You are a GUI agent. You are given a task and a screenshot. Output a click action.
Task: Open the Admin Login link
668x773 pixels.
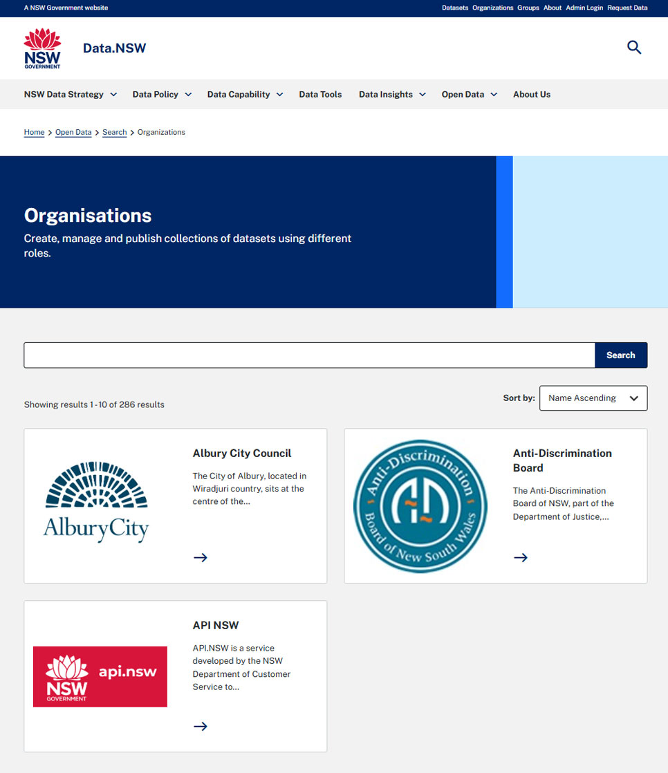[x=584, y=8]
